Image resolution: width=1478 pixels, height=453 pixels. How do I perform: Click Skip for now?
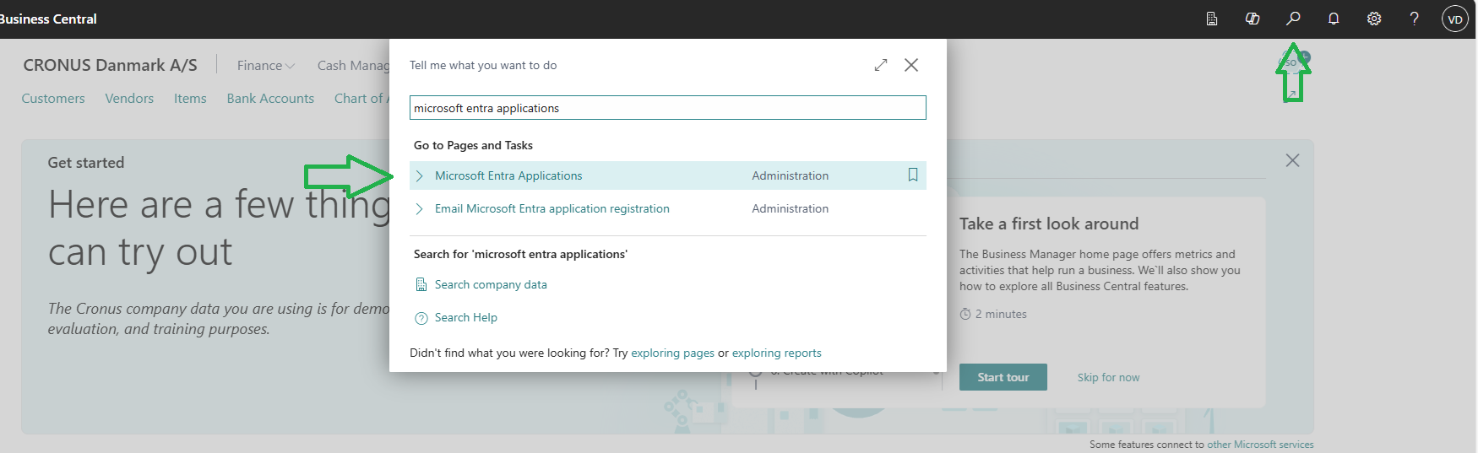[x=1108, y=377]
